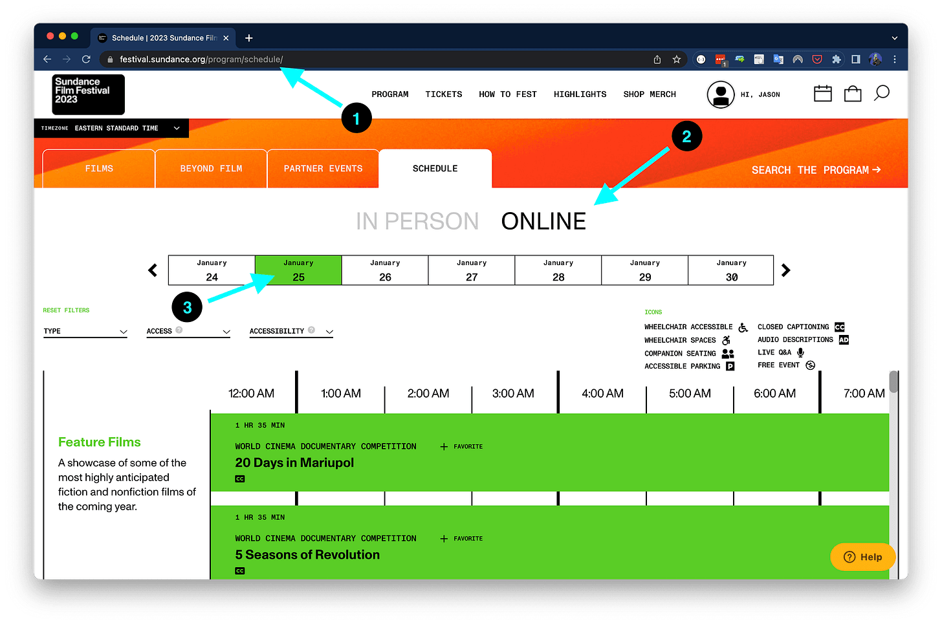Open the calendar icon in the header
Image resolution: width=942 pixels, height=624 pixels.
pos(822,93)
